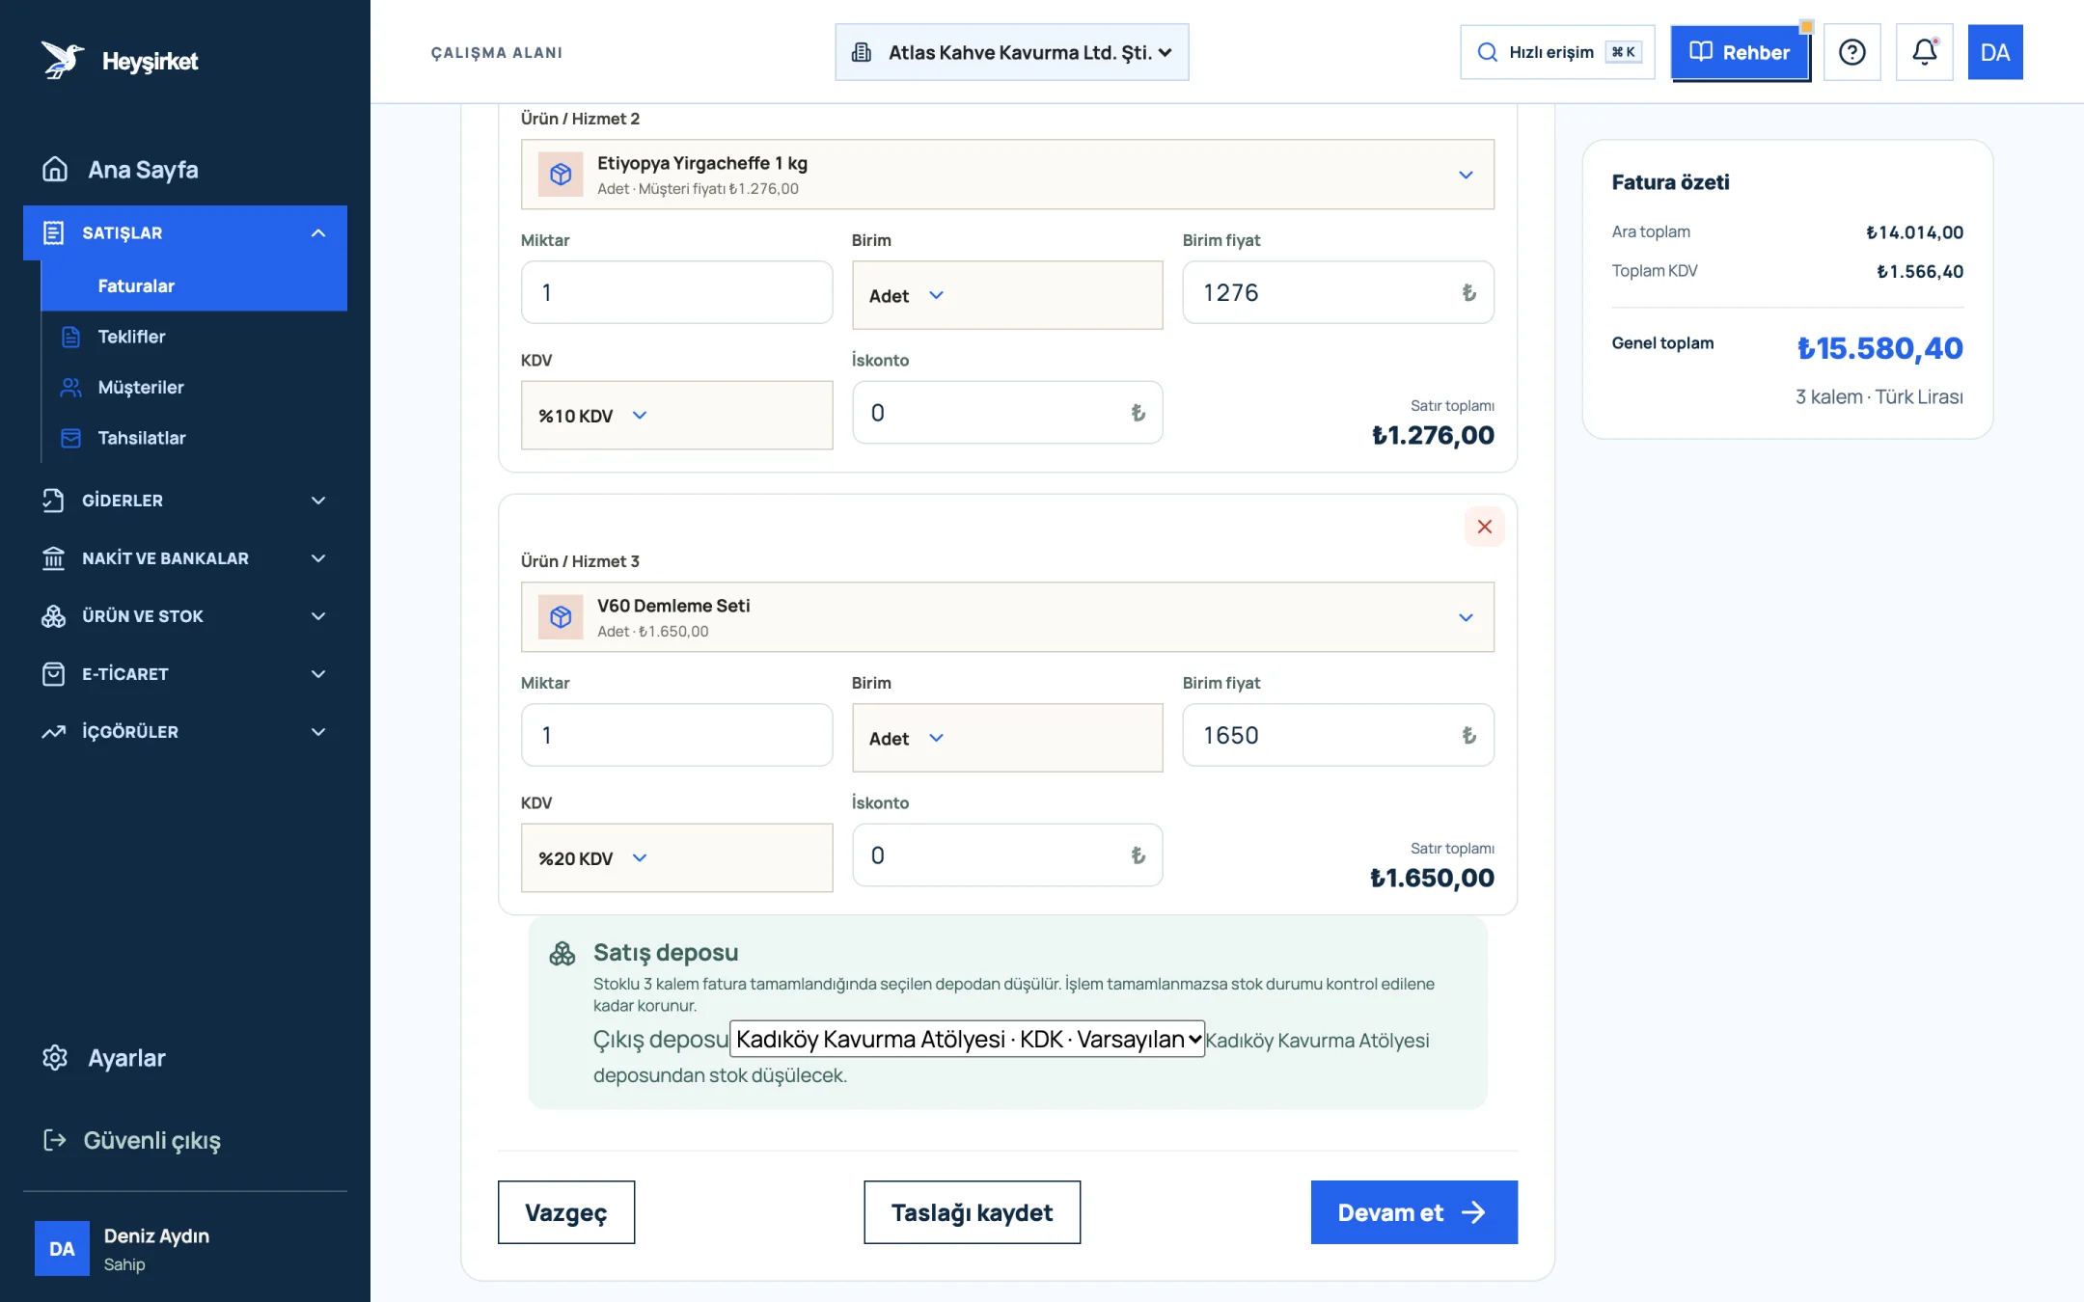Click the Güvenli çıkış logout icon
The image size is (2084, 1302).
pos(55,1140)
